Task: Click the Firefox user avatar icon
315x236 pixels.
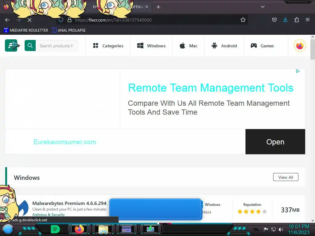Action: pos(300,45)
